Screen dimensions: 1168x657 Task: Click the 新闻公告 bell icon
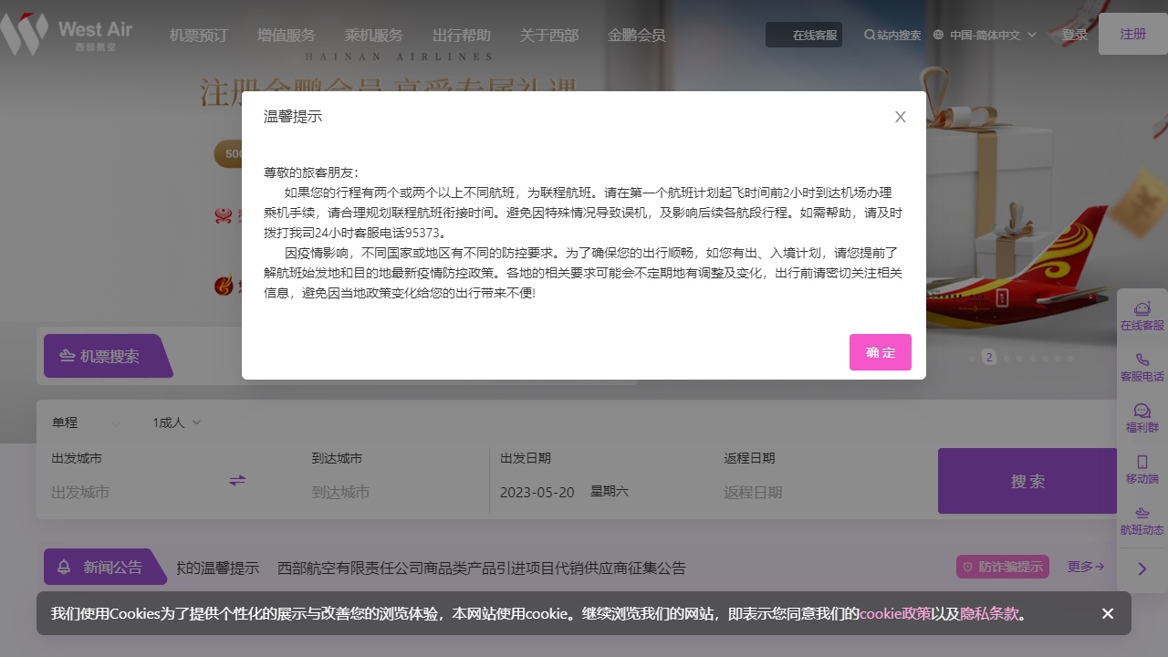pyautogui.click(x=63, y=567)
